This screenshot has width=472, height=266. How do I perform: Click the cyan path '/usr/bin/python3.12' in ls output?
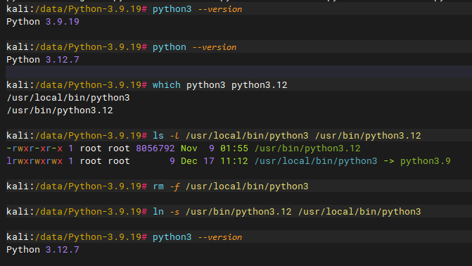[x=307, y=148]
